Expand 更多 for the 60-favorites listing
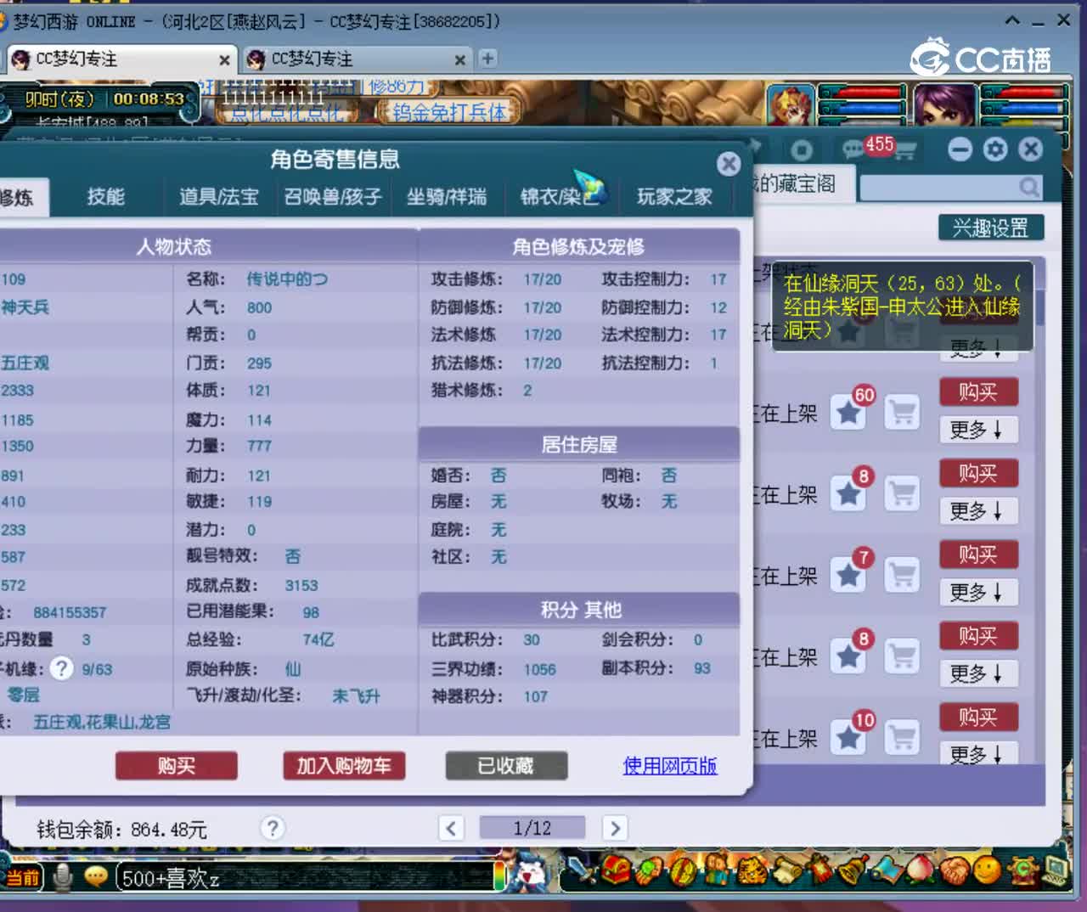 tap(977, 430)
